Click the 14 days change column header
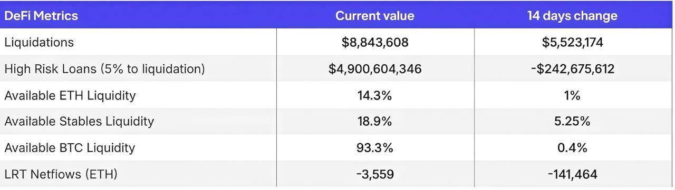675x190 pixels. coord(573,16)
